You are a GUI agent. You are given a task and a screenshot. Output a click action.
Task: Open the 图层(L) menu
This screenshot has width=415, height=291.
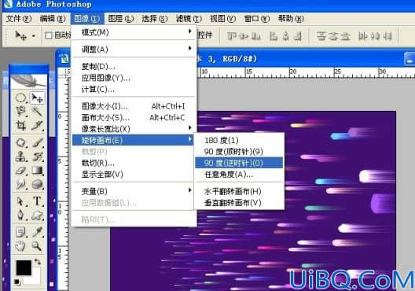(121, 19)
